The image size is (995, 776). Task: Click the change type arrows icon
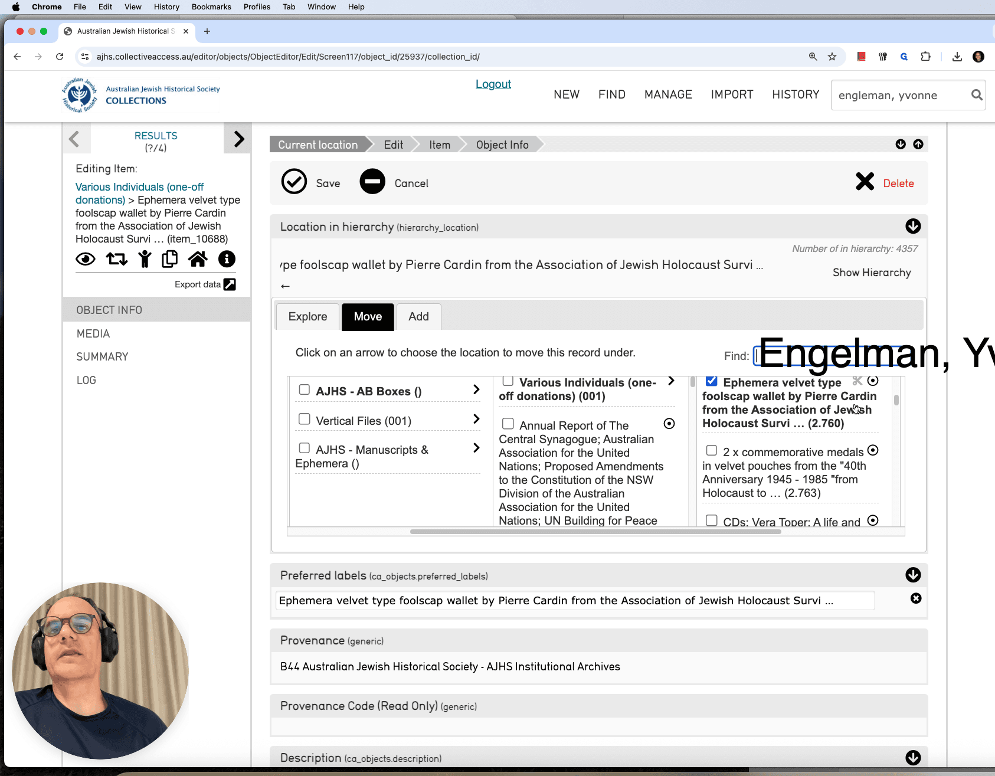coord(116,259)
